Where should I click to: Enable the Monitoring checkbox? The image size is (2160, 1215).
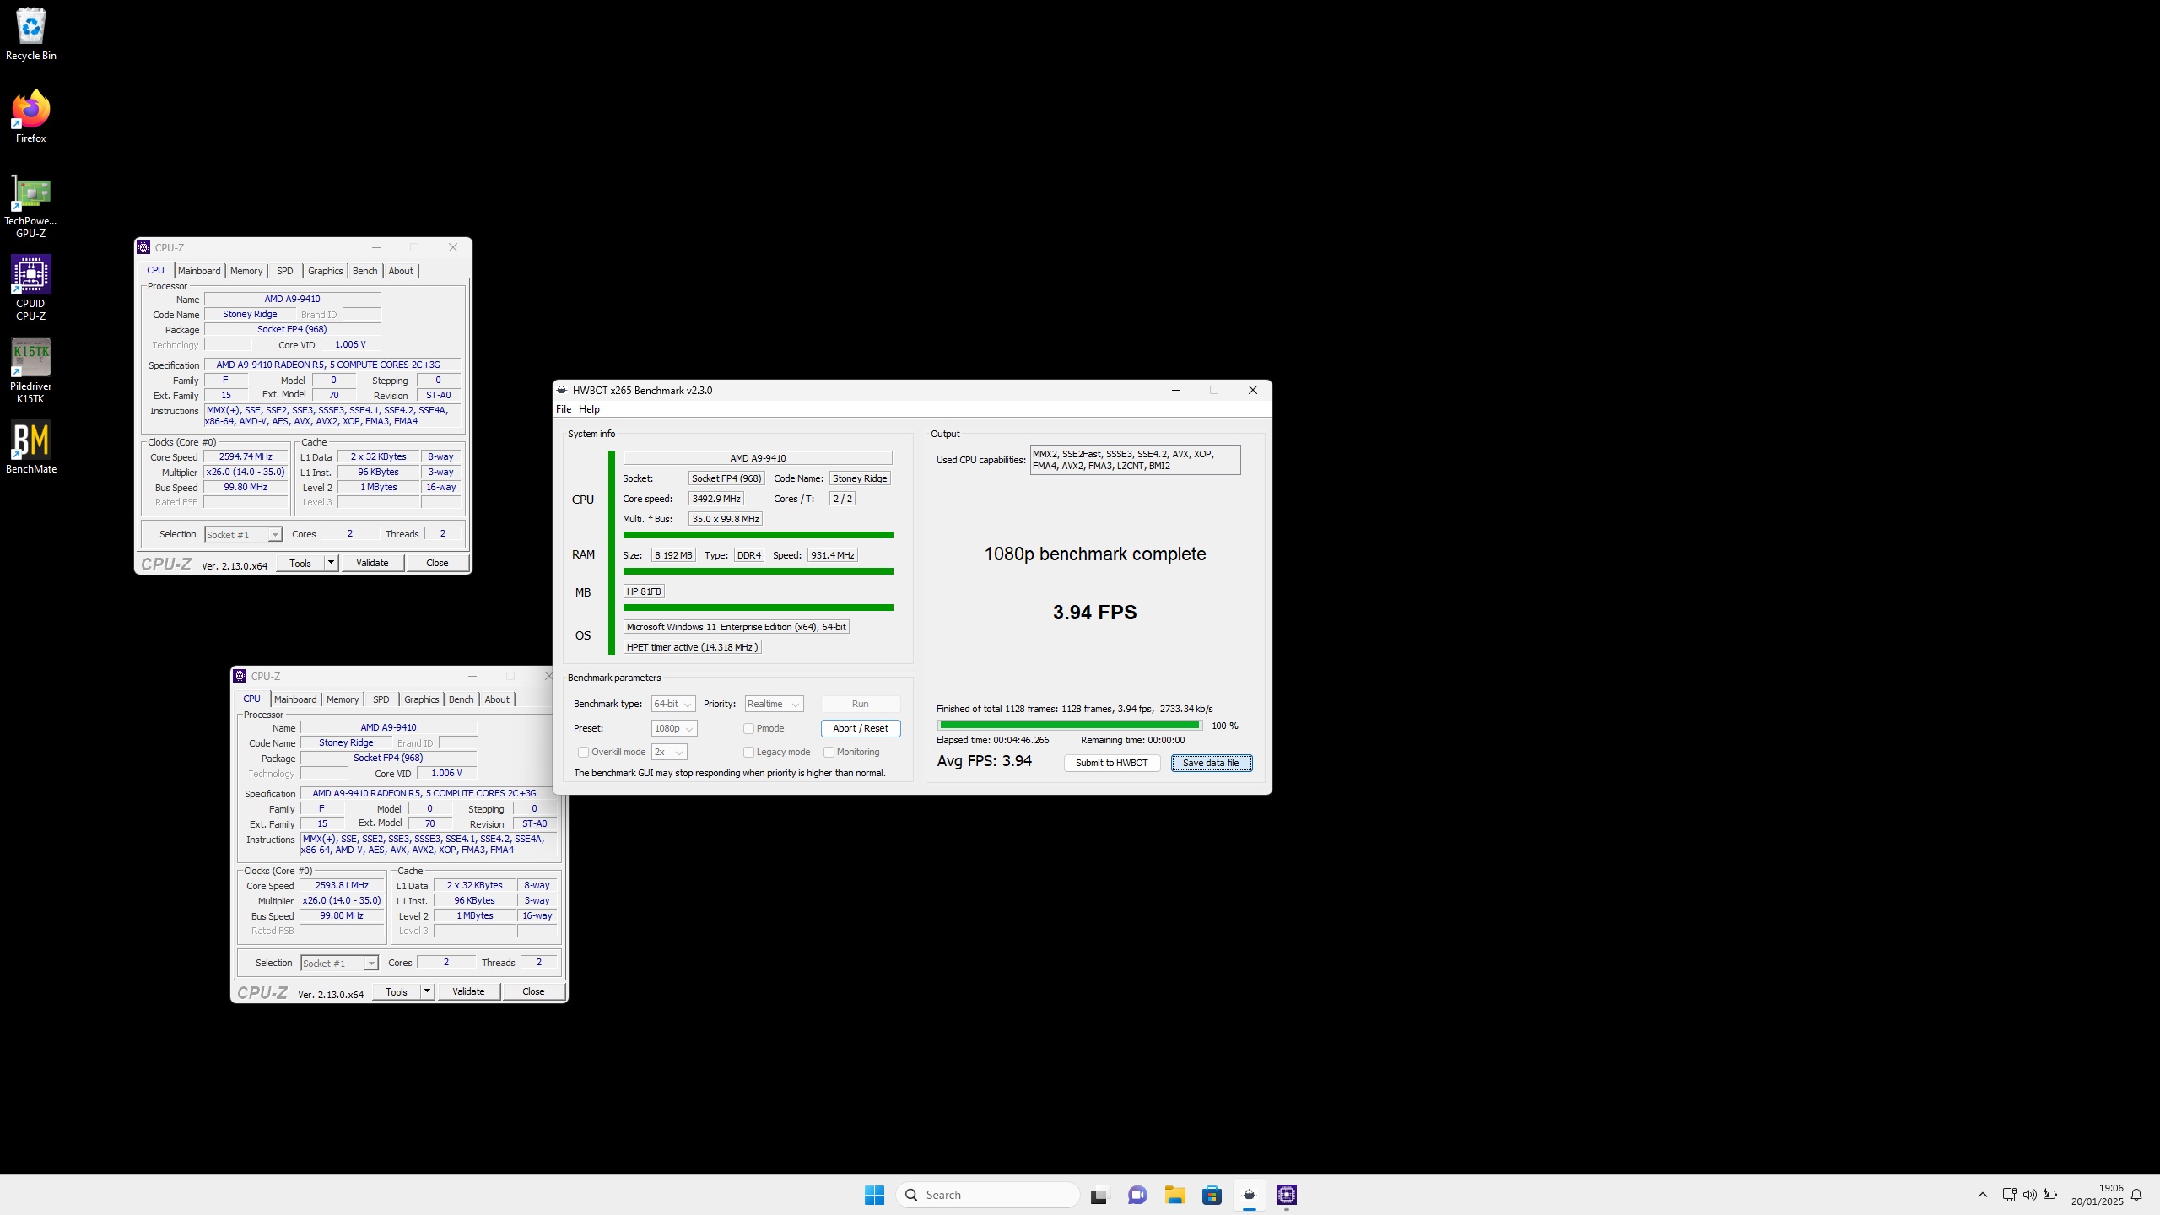click(829, 752)
